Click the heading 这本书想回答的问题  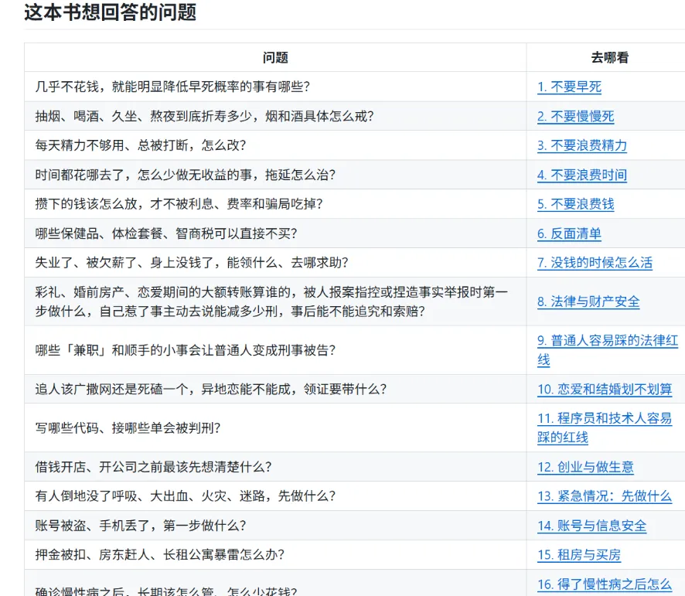(x=110, y=12)
